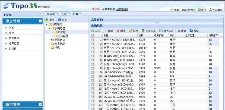225x110 pixels.
Task: Select the 手机数码 tree node
Action: 58,40
